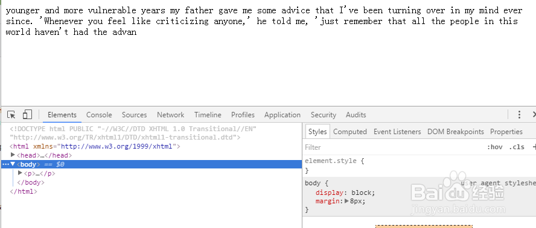The image size is (536, 228).
Task: Open the Application tab
Action: 282,115
